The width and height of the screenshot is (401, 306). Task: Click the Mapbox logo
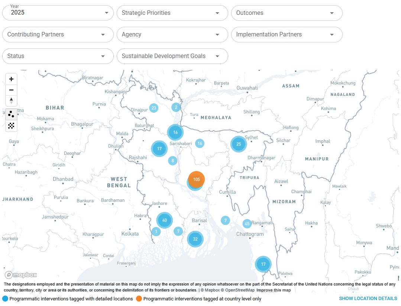coord(21,275)
